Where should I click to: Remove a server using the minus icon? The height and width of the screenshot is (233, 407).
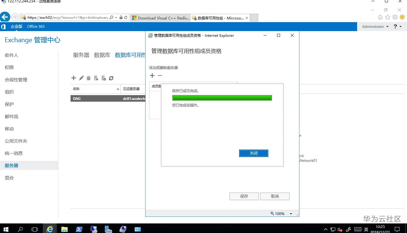(x=160, y=75)
